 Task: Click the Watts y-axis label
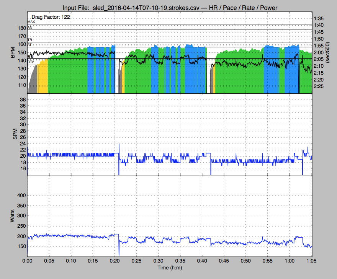[12, 216]
